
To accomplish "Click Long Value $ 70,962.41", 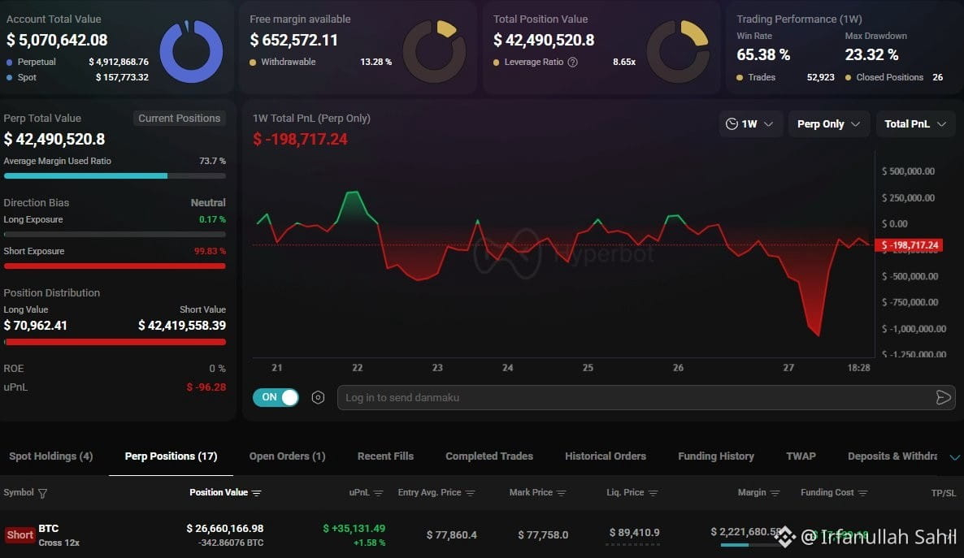I will click(x=35, y=326).
